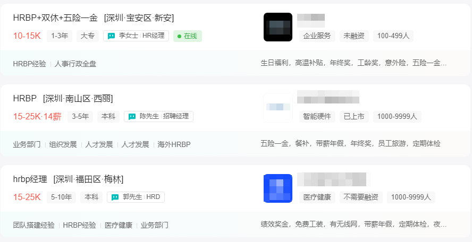Click the 15-25K·14薪 salary text
Image resolution: width=472 pixels, height=242 pixels.
(x=37, y=117)
